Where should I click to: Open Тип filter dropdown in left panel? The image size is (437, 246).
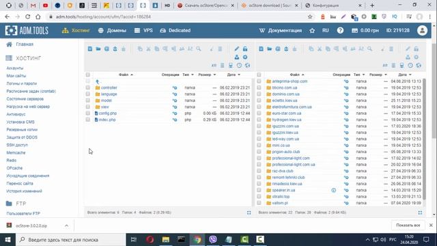click(x=193, y=74)
